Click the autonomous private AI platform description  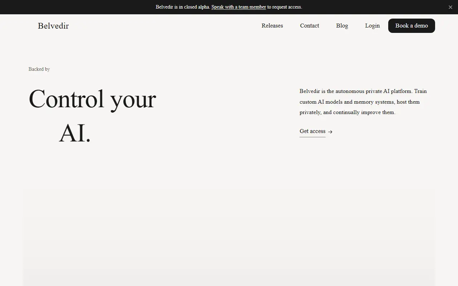[363, 102]
